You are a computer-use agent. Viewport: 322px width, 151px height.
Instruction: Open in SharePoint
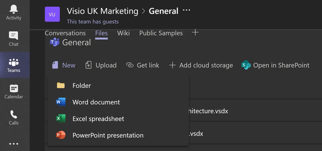coord(275,65)
